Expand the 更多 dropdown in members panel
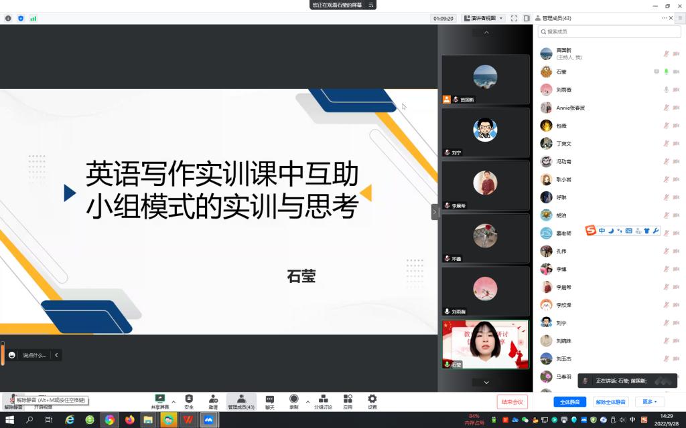 (650, 402)
